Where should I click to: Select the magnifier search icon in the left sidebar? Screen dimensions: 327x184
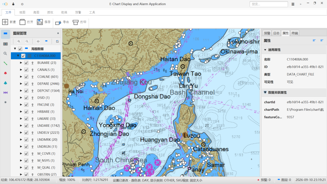click(5, 54)
